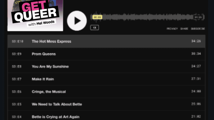Open the Privacy link

tap(172, 29)
